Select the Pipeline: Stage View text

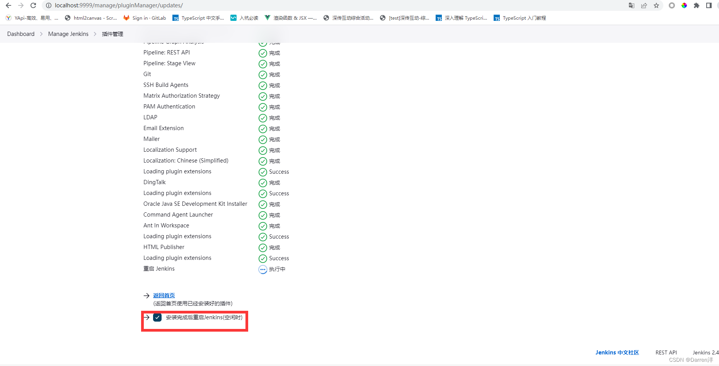click(169, 63)
